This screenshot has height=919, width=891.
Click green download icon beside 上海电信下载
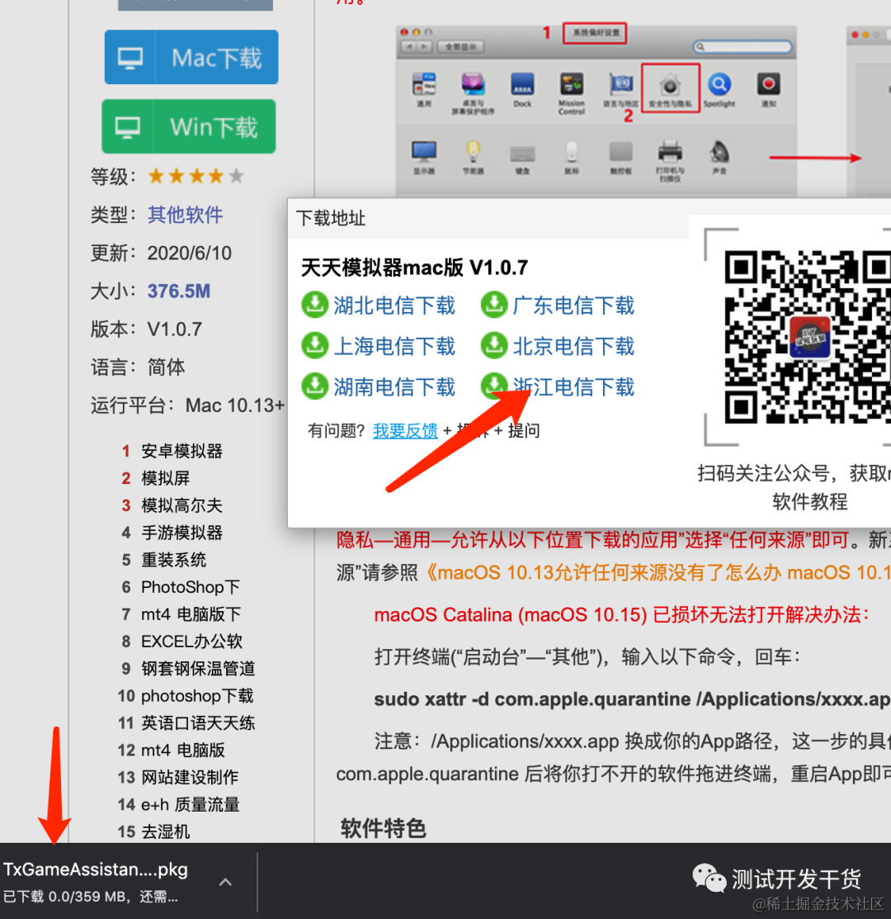315,346
